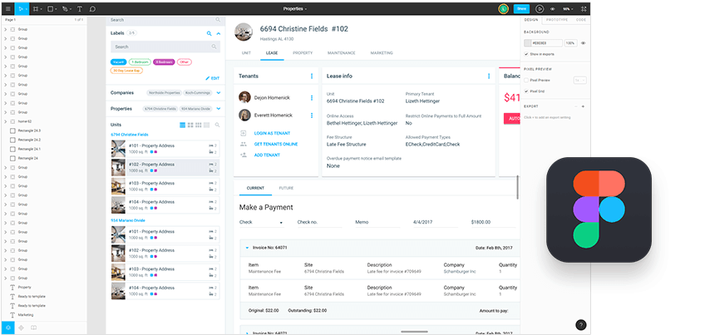Click the view settings eye icon in top bar

coord(553,8)
